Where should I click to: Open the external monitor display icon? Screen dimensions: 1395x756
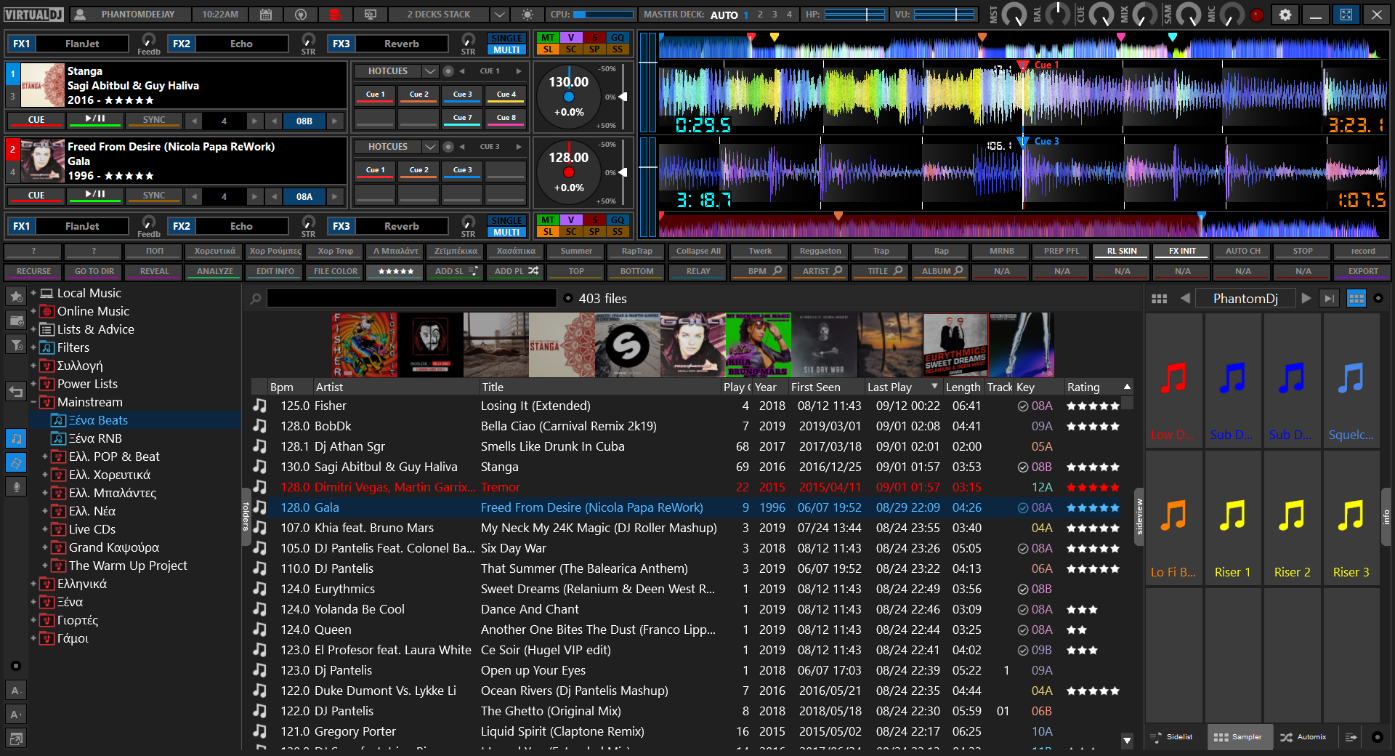tap(371, 15)
